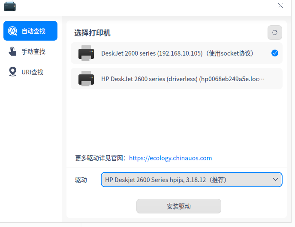Image resolution: width=295 pixels, height=227 pixels.
Task: Click the refresh printer list icon
Action: (274, 32)
